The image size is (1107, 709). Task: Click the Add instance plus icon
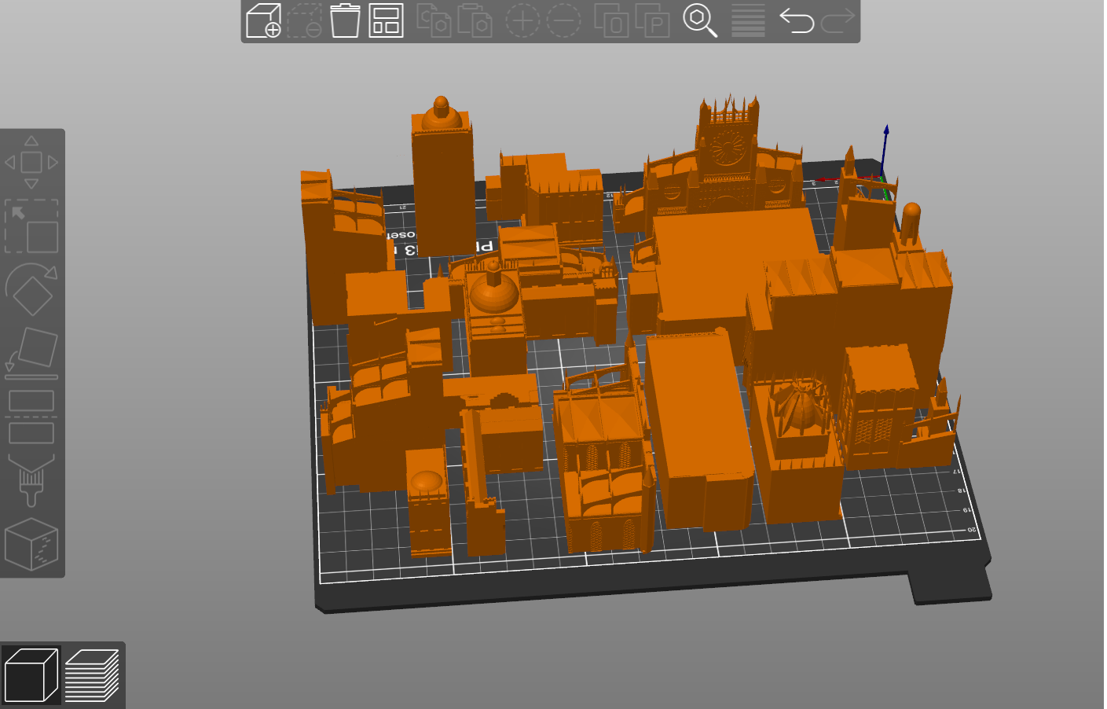pos(522,20)
